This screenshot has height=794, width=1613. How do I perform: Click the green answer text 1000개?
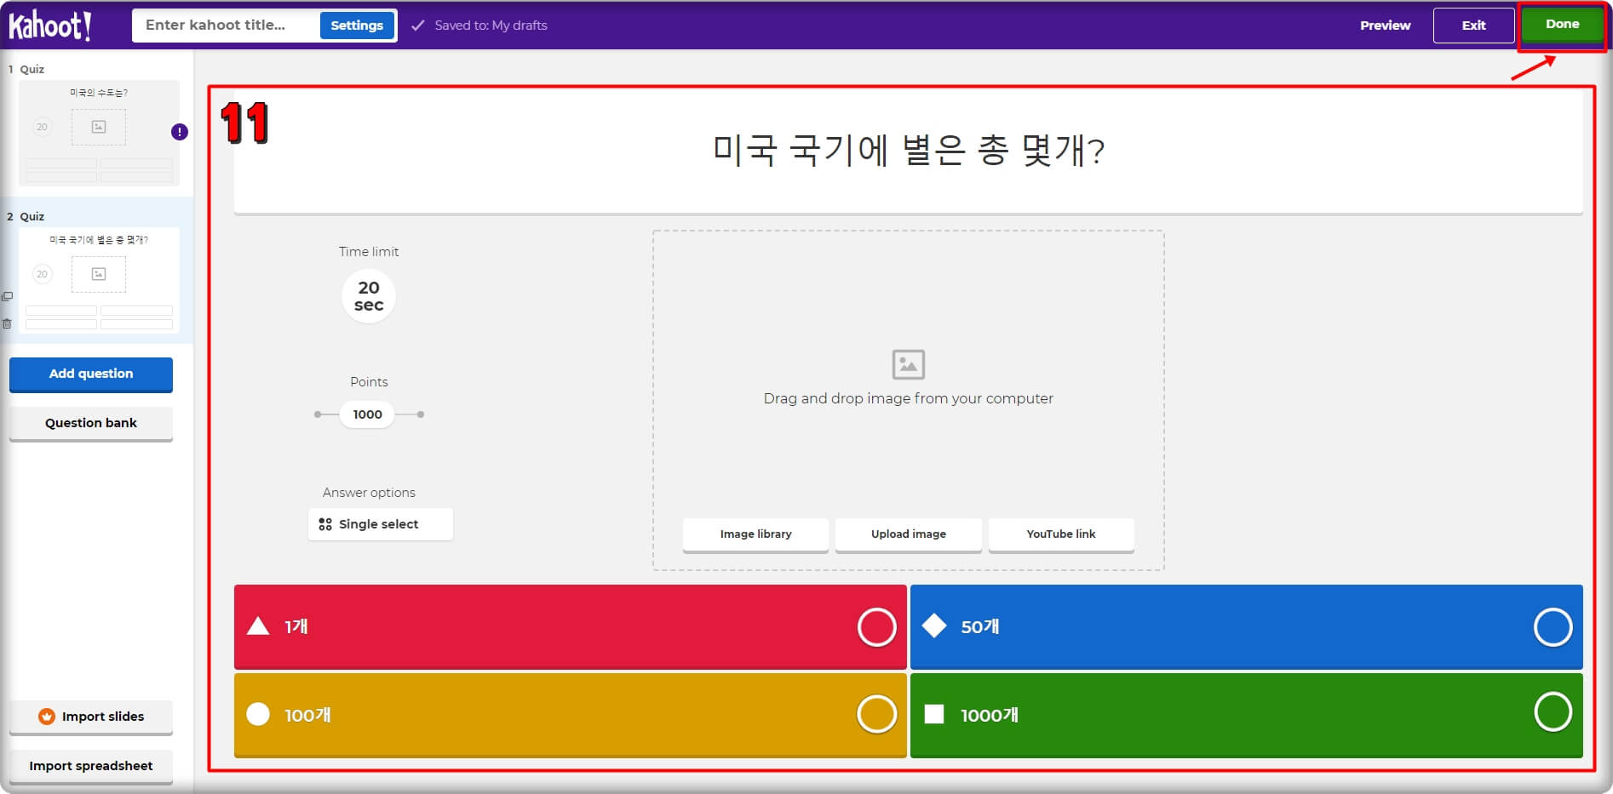[990, 716]
